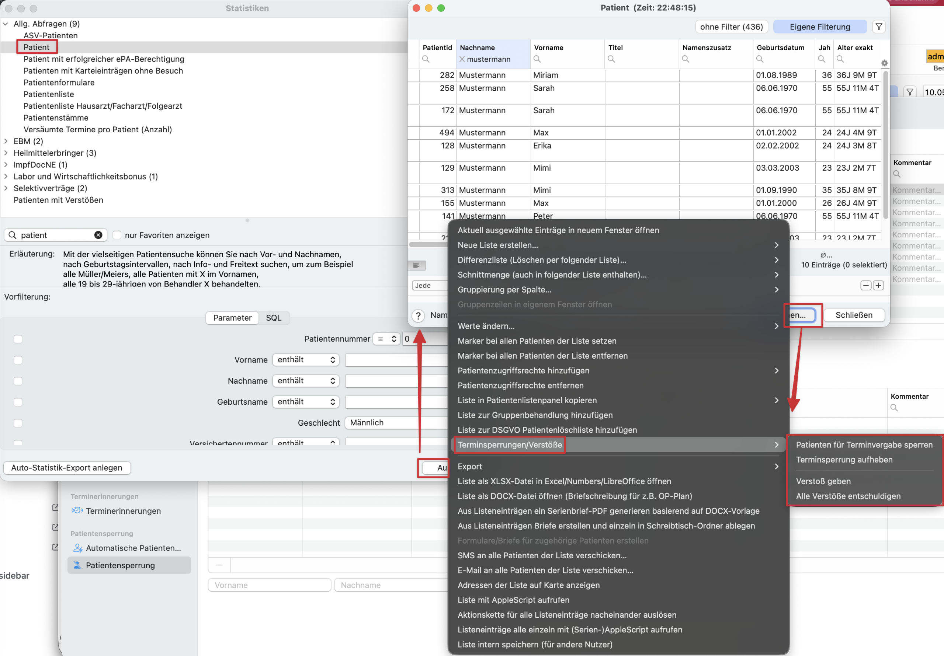Click search icon under Patientid column
The image size is (944, 656).
pos(426,59)
